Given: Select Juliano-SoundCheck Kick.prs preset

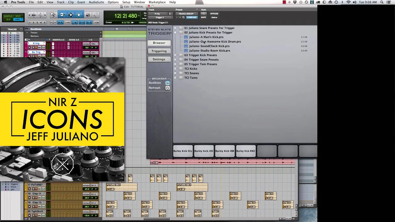Looking at the screenshot, I should tap(209, 46).
